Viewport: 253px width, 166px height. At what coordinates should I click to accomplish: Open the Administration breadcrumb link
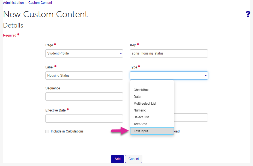(x=13, y=3)
